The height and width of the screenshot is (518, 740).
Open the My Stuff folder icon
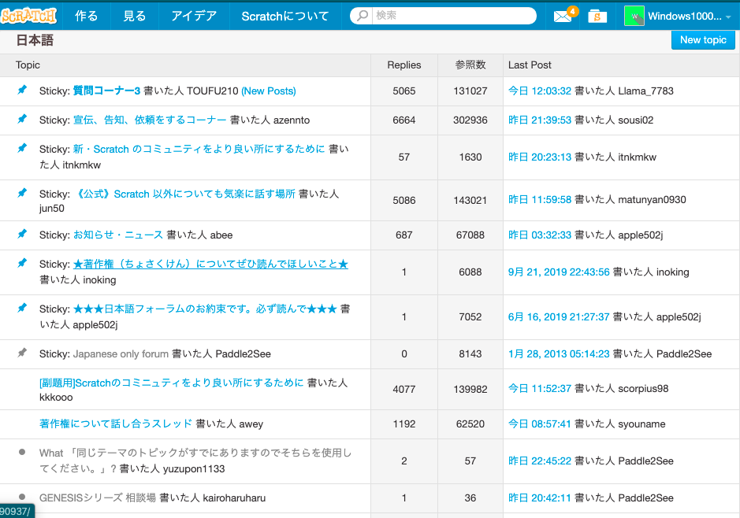(x=597, y=16)
